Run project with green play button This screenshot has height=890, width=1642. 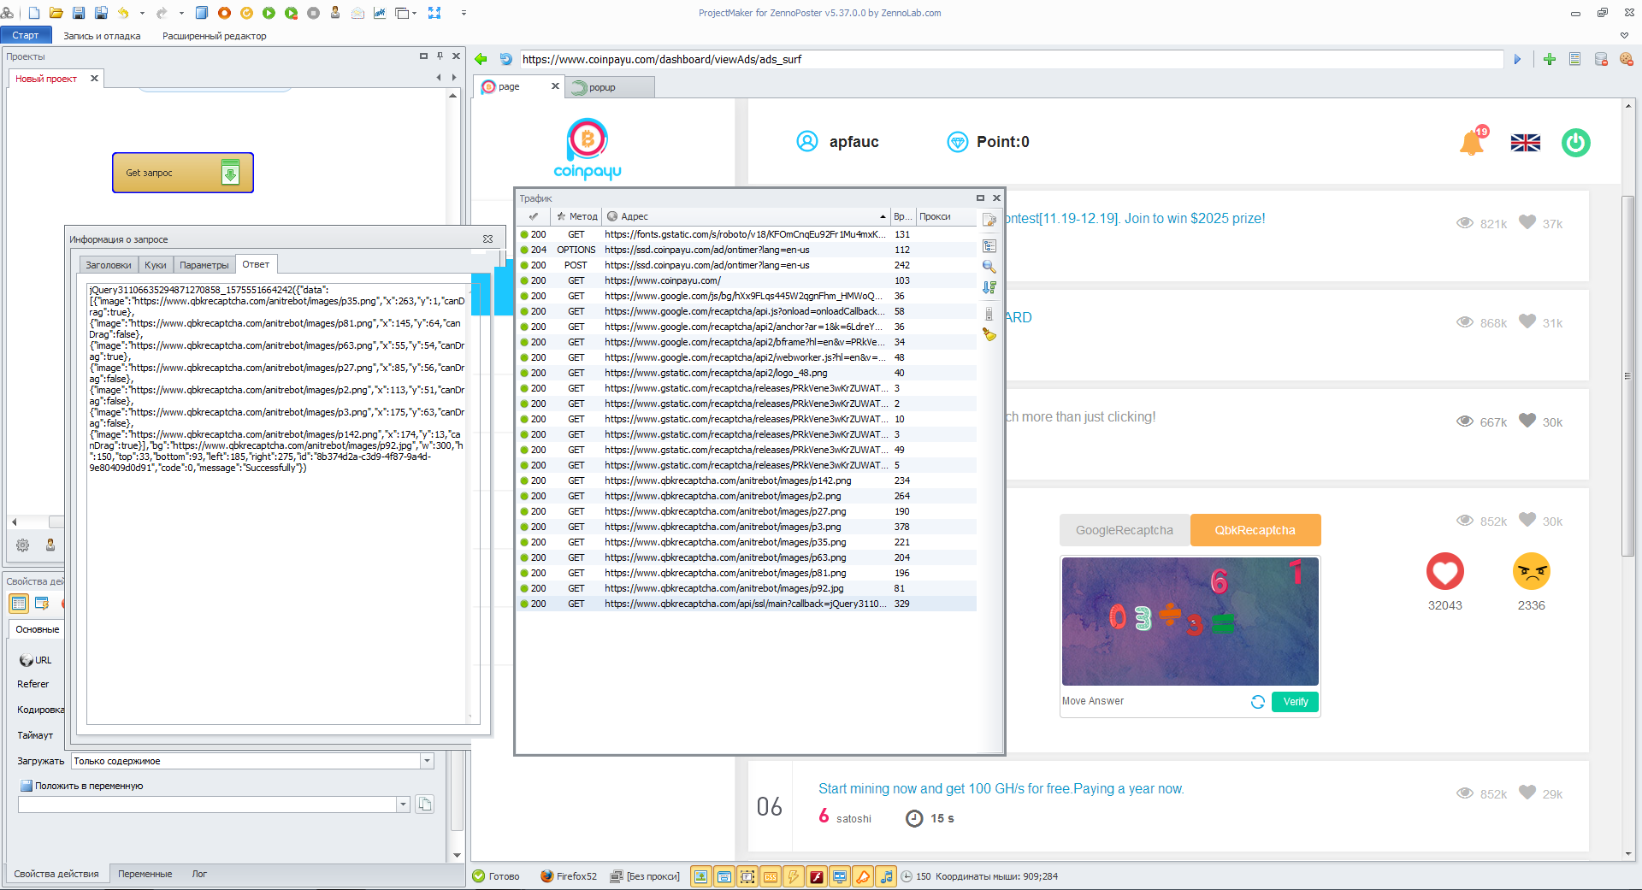click(x=269, y=13)
